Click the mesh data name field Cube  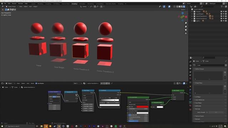coord(210,65)
